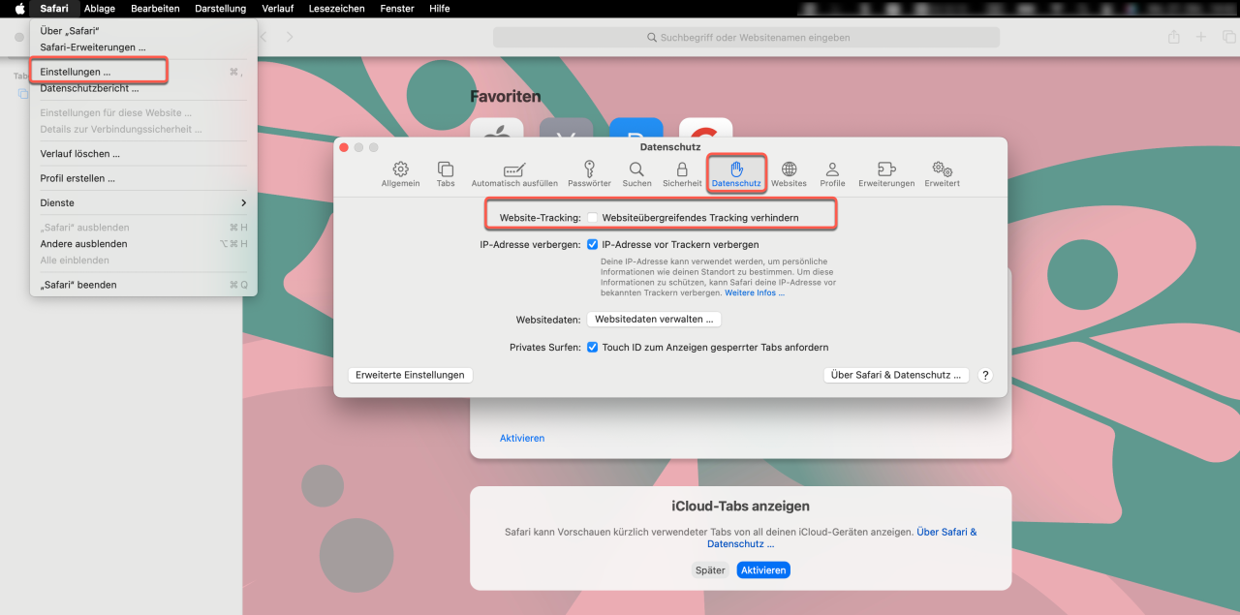Image resolution: width=1240 pixels, height=615 pixels.
Task: Toggle Touch ID for locked tabs checkbox
Action: click(593, 348)
